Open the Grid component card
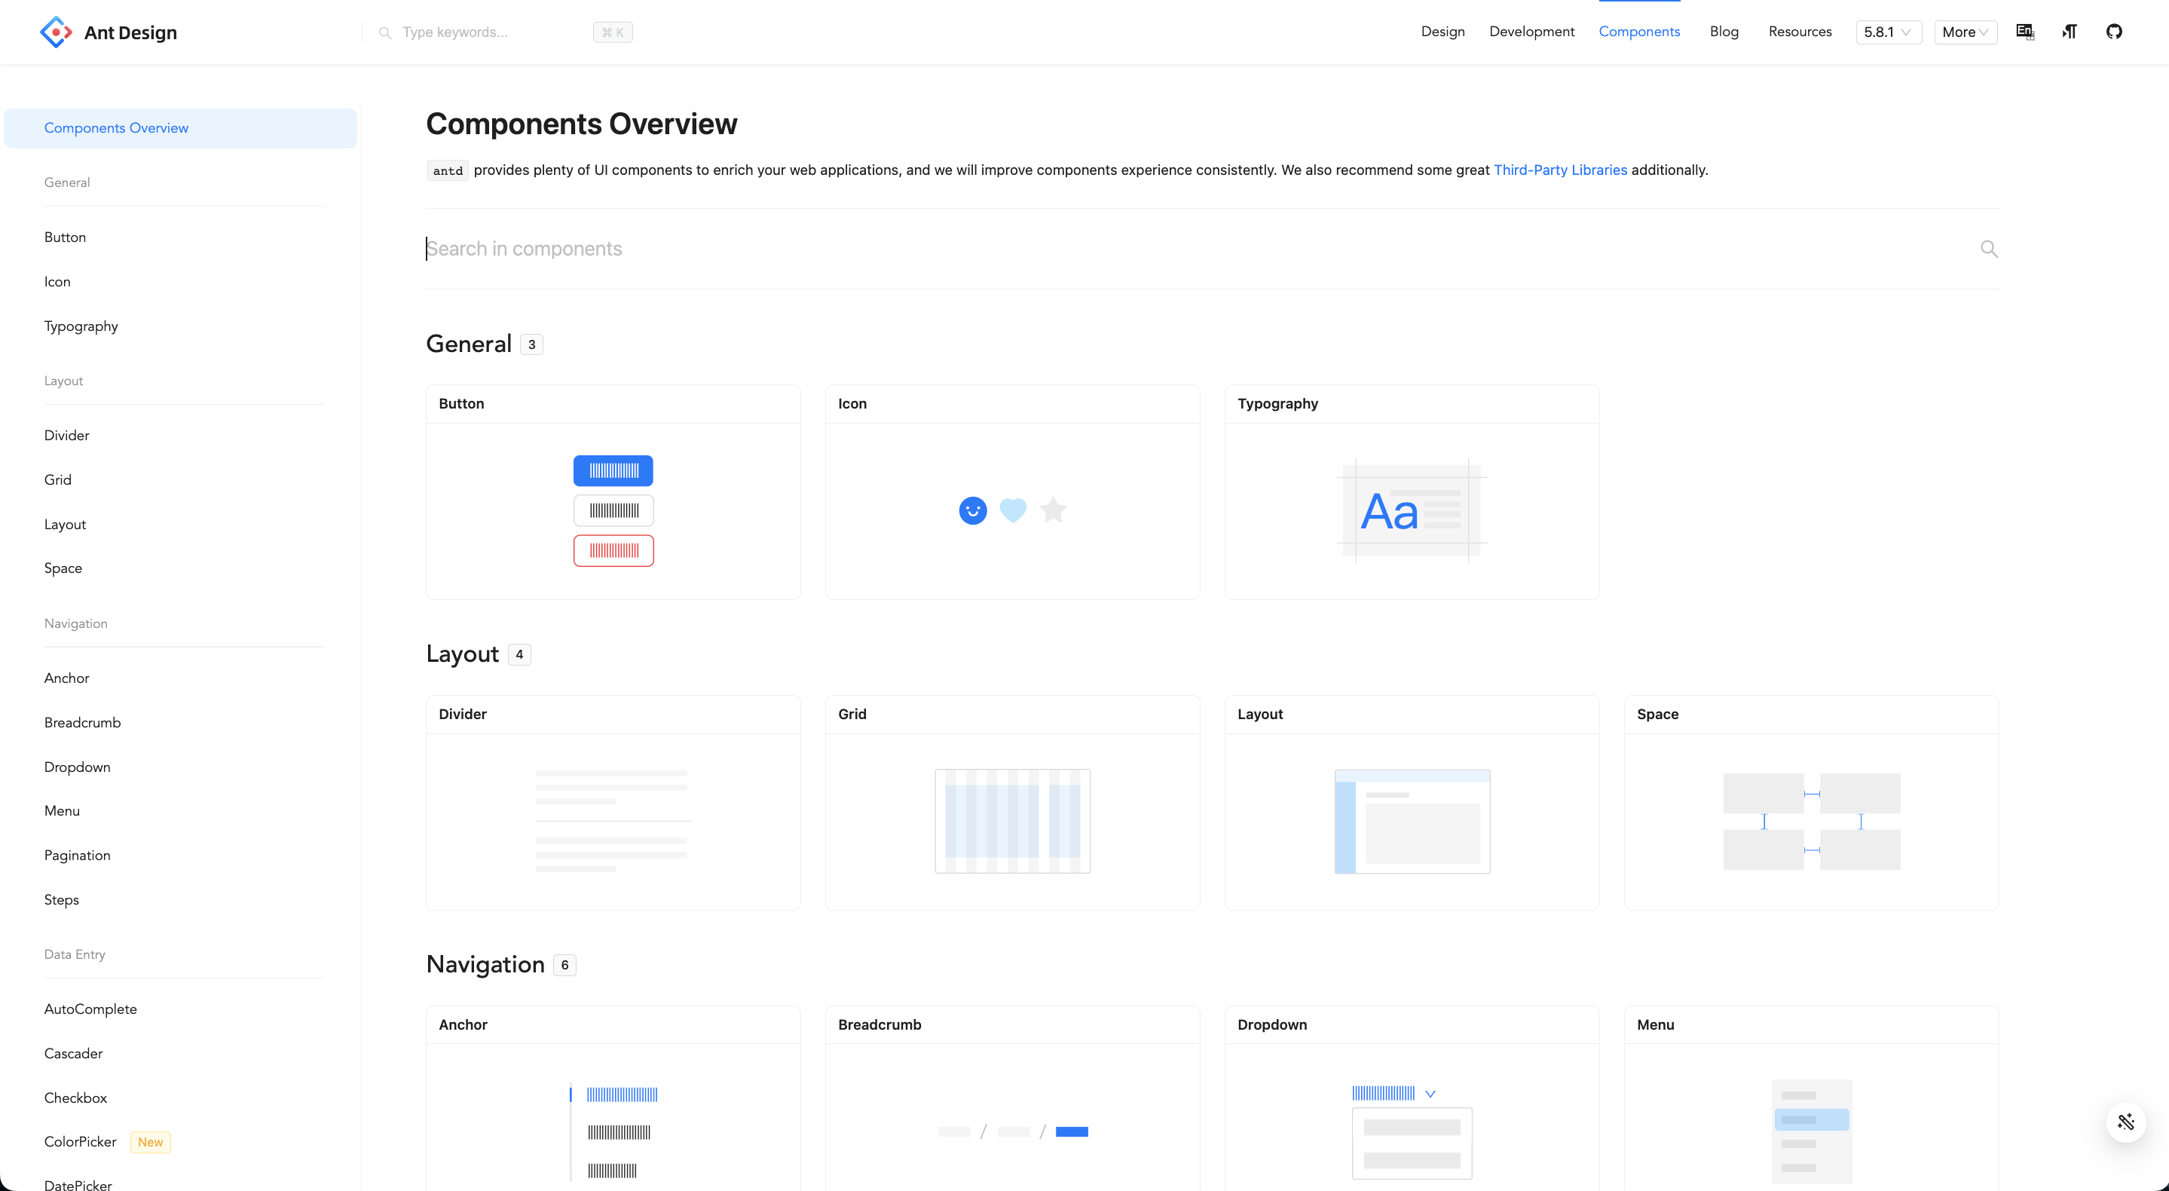The image size is (2169, 1191). (x=1012, y=803)
